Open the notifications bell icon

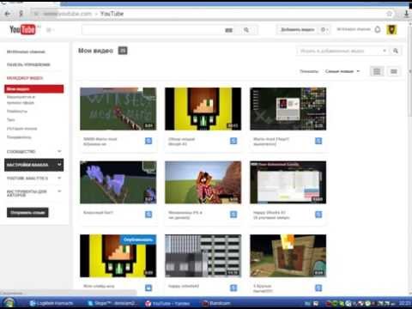coord(378,29)
